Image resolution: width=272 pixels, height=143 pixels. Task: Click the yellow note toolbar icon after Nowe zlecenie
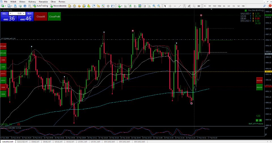[x=70, y=6]
